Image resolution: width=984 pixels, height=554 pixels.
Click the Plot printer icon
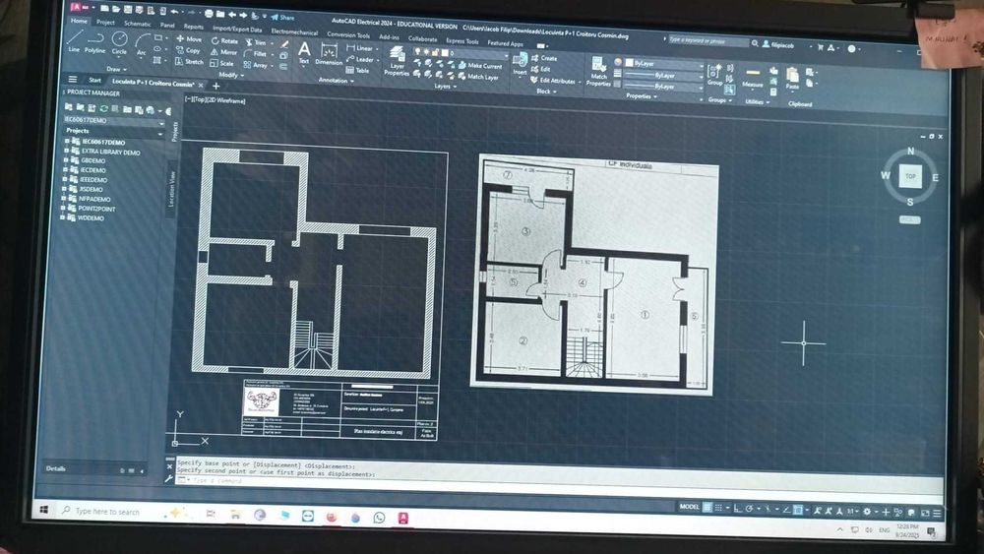(x=209, y=13)
